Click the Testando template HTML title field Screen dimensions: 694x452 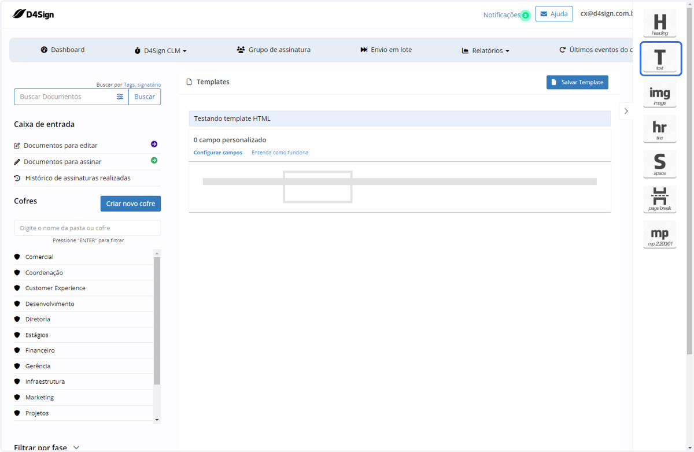tap(400, 118)
